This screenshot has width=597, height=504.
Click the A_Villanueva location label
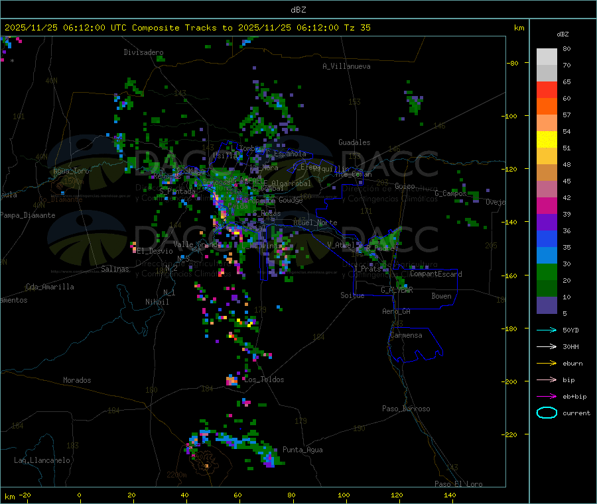pyautogui.click(x=346, y=66)
